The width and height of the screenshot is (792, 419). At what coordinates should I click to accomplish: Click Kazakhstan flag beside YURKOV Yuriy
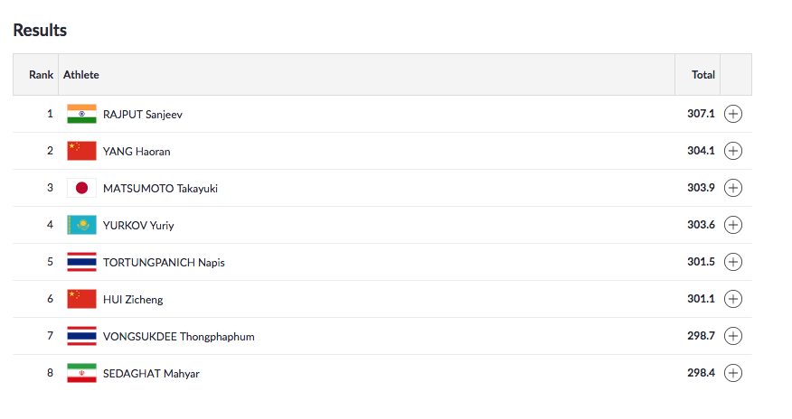[81, 225]
